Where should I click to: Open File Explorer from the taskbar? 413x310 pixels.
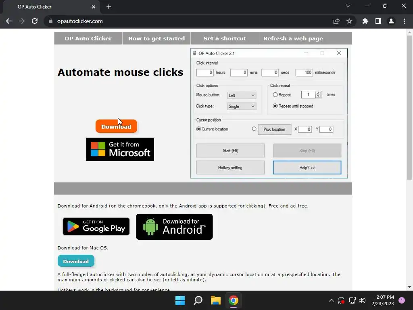[x=215, y=300]
